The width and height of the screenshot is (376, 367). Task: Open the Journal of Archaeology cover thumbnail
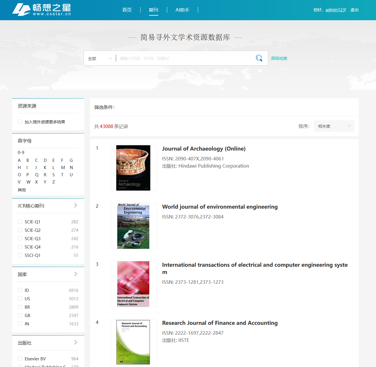pyautogui.click(x=133, y=168)
